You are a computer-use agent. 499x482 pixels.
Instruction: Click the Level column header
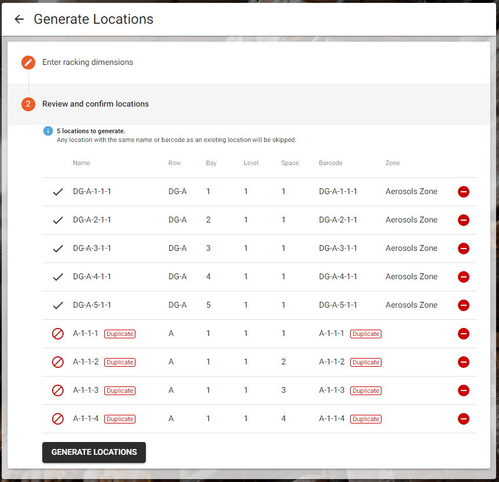[x=251, y=163]
